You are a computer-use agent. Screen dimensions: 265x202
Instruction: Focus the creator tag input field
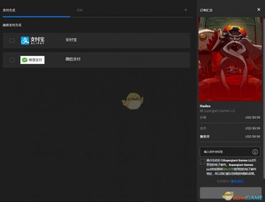coord(230,151)
